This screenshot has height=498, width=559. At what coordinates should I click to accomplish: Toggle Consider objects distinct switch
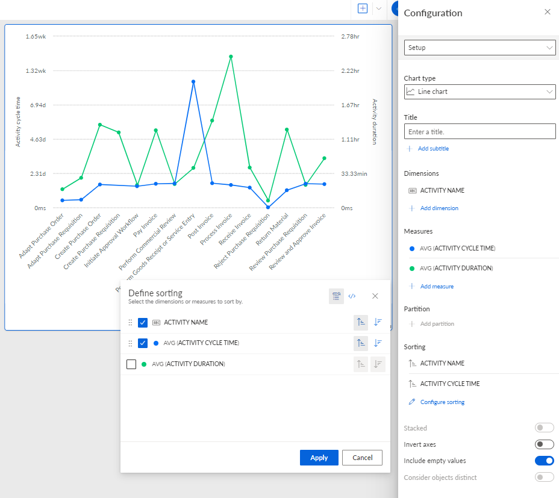click(544, 477)
